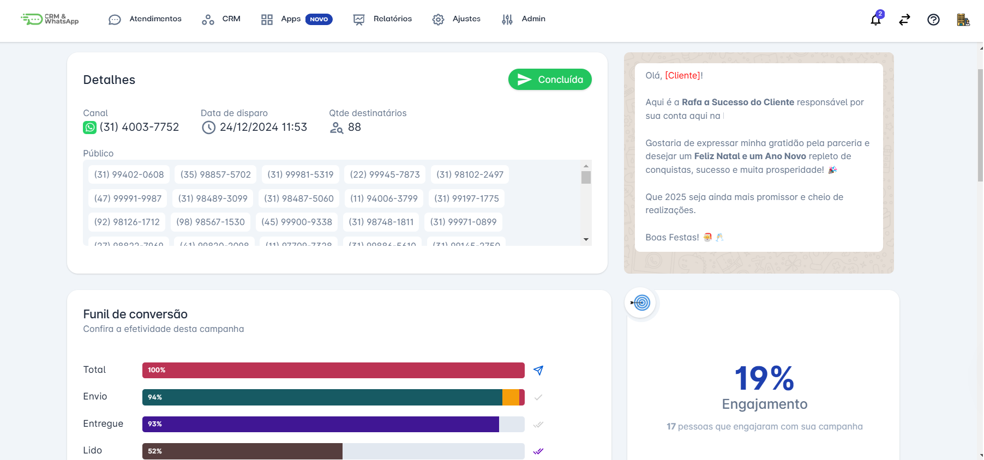The height and width of the screenshot is (460, 984).
Task: Click the company building icon
Action: 963,20
